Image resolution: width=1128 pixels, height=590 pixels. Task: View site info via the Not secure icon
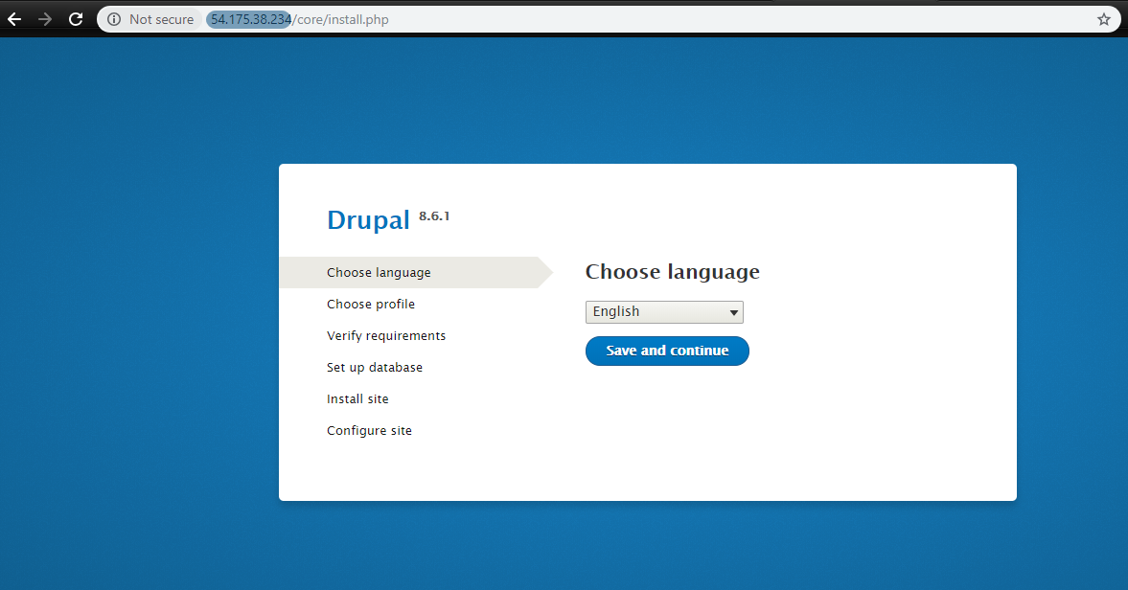coord(114,19)
